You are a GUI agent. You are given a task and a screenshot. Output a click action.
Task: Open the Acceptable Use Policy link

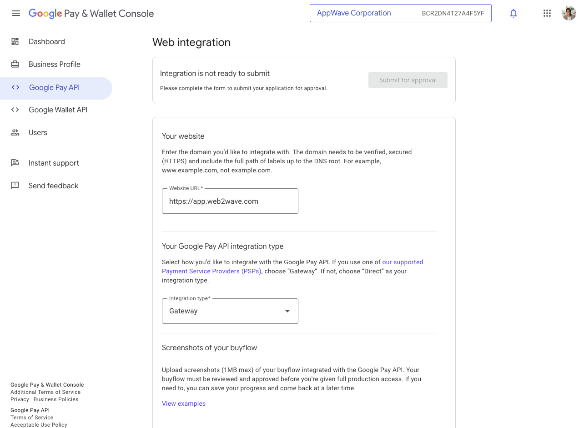tap(39, 425)
